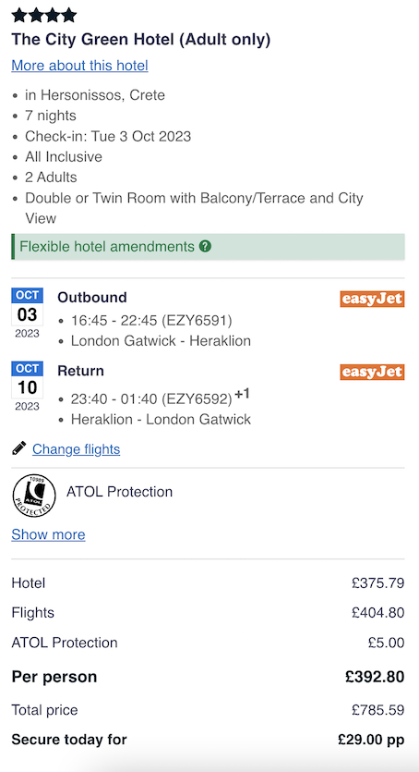419x772 pixels.
Task: Click the Outbound flight heading
Action: coord(92,298)
